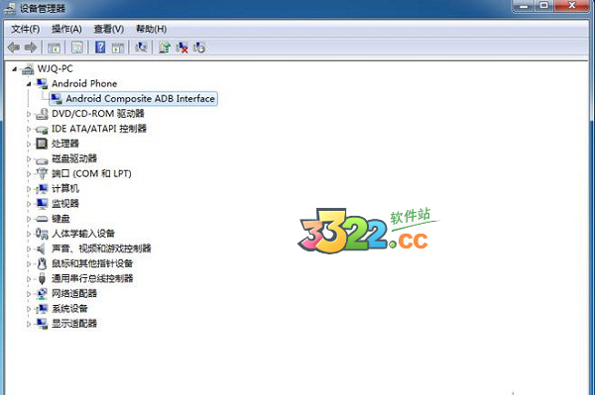This screenshot has width=595, height=395.
Task: Expand the 端口 (COM 和 LPT) node
Action: (x=29, y=174)
